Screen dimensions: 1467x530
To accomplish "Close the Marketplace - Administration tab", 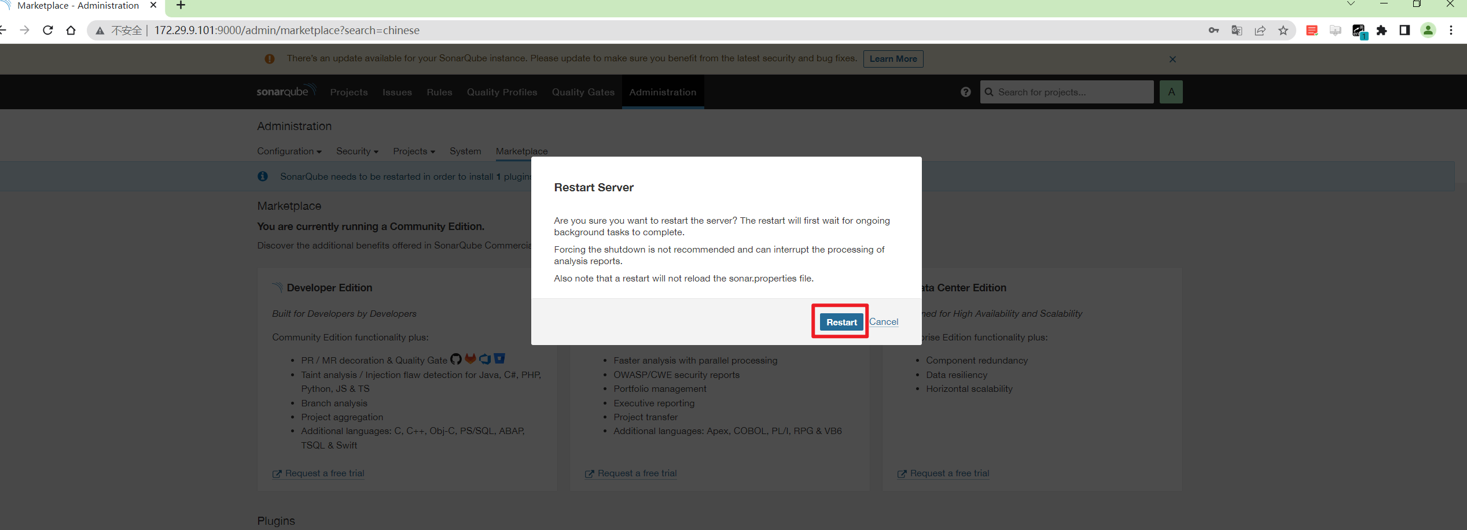I will (x=153, y=5).
